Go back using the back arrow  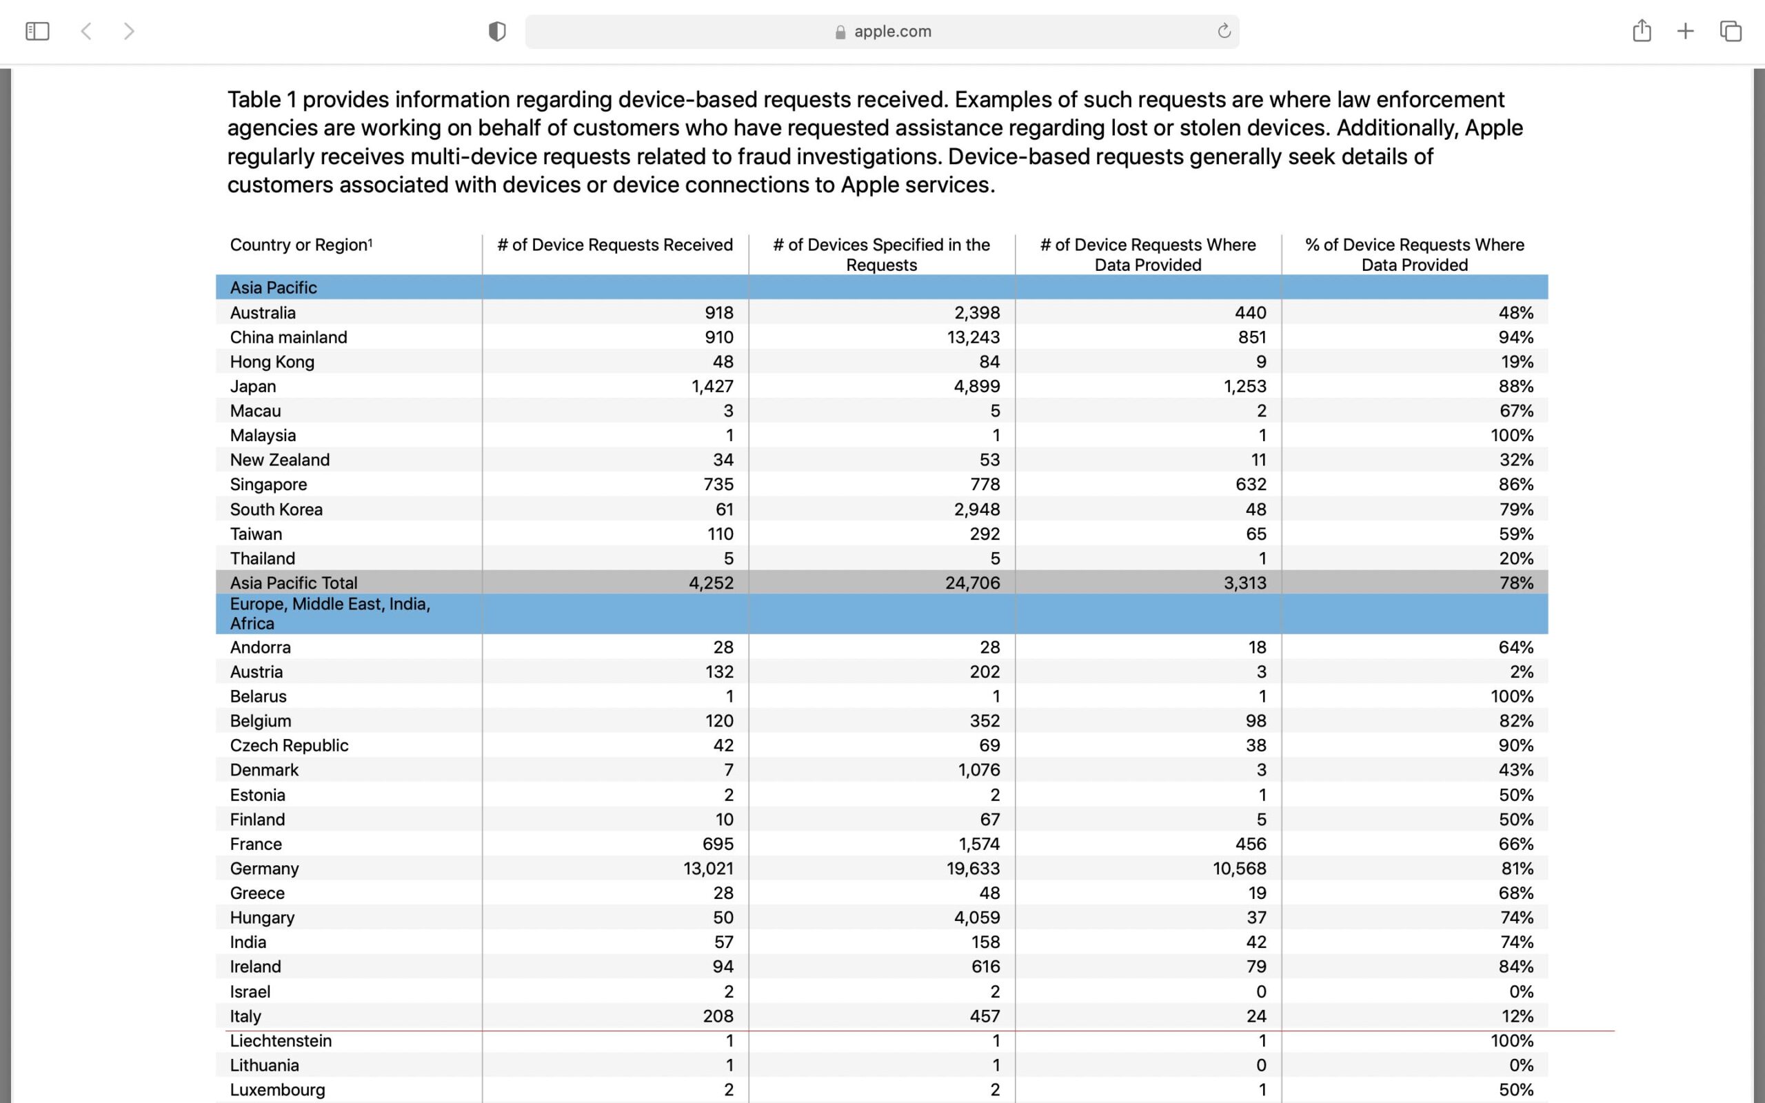click(x=86, y=32)
